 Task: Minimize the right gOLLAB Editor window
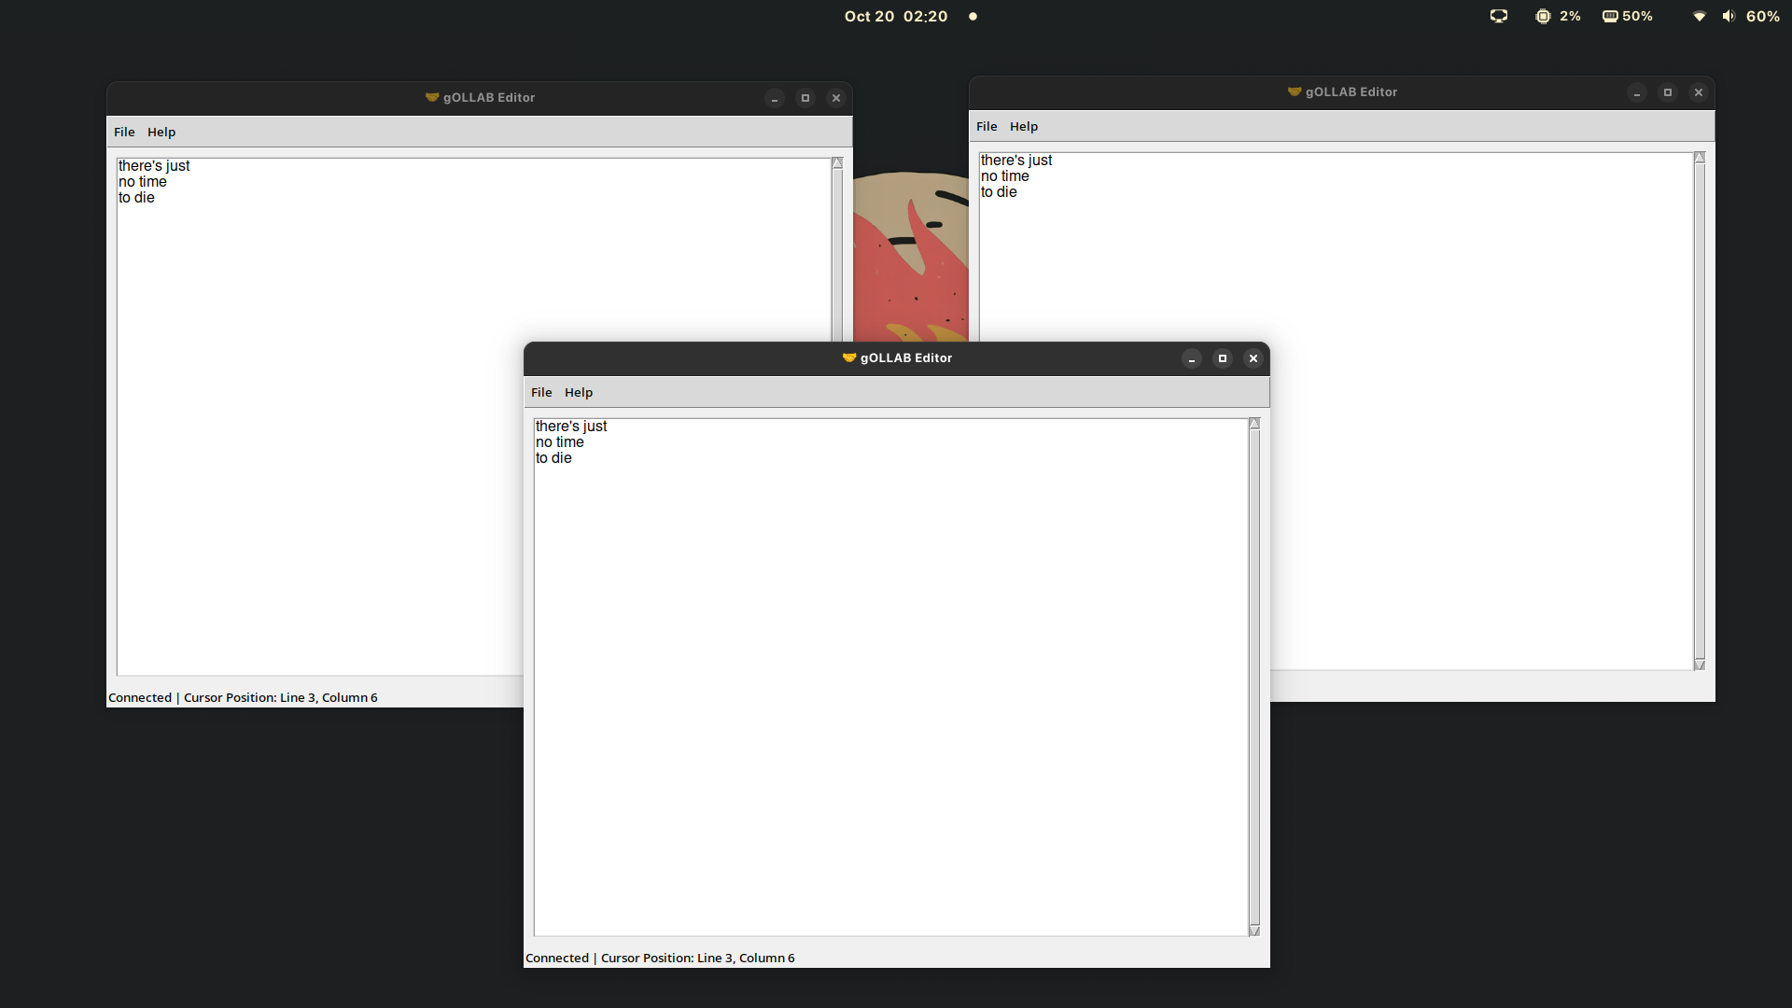1637,92
